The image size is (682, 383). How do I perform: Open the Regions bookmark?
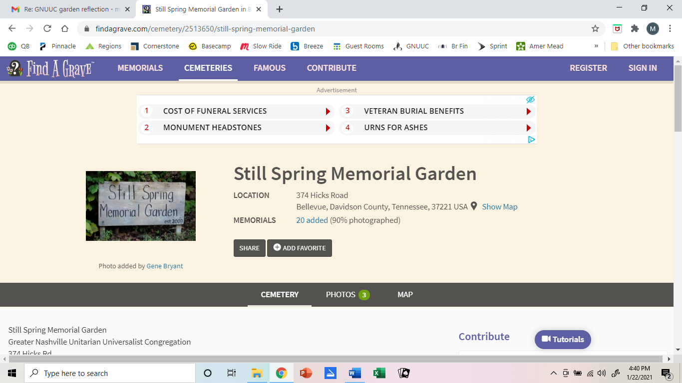(x=103, y=46)
